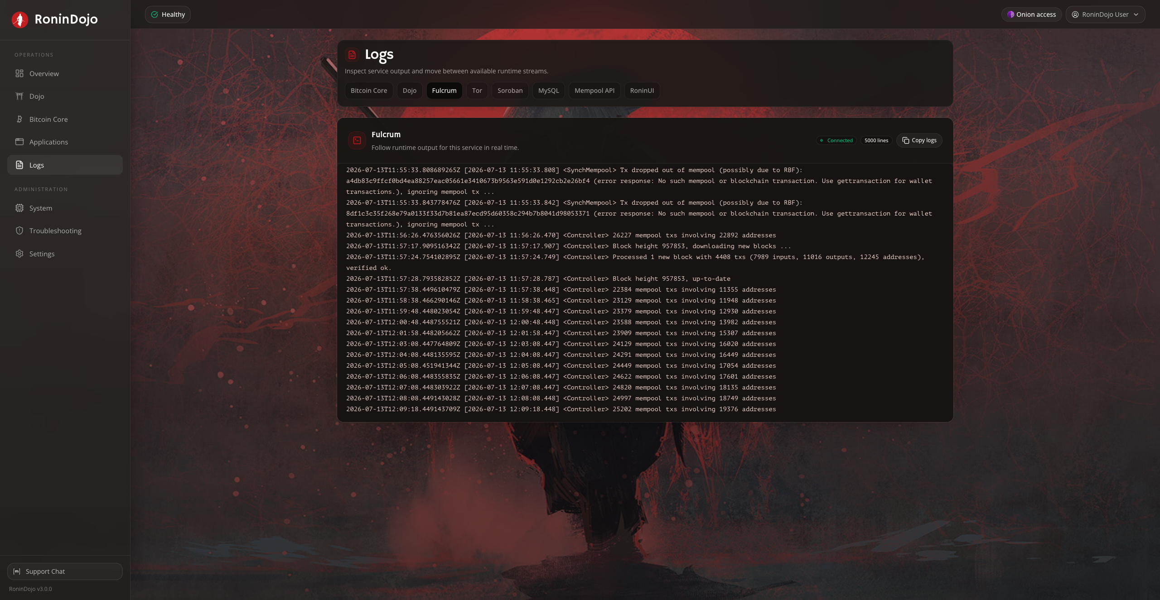This screenshot has width=1160, height=600.
Task: Click the copy icon in Copy logs
Action: click(x=906, y=140)
